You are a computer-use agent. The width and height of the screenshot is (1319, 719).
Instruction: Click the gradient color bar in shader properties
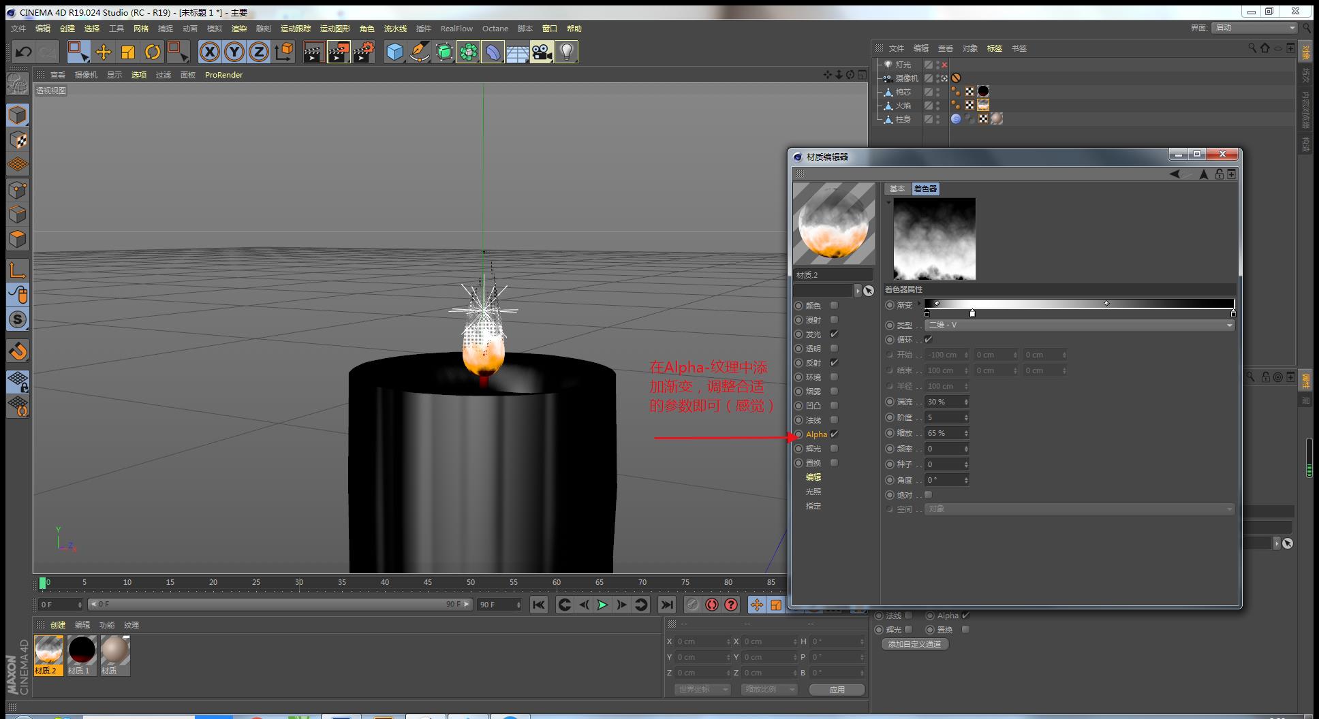[x=1079, y=304]
